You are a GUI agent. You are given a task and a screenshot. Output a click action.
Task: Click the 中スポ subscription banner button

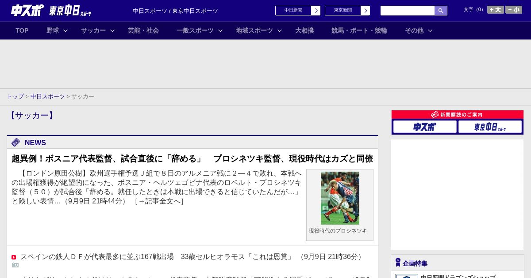(x=425, y=127)
